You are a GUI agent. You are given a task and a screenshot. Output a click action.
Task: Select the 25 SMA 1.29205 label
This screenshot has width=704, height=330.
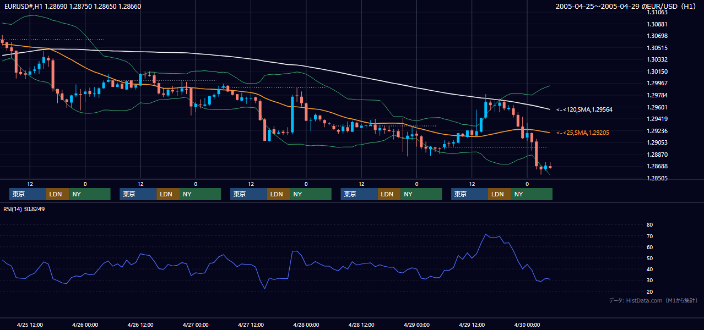point(583,133)
